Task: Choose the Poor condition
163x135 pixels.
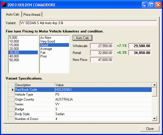Action: tap(54, 56)
